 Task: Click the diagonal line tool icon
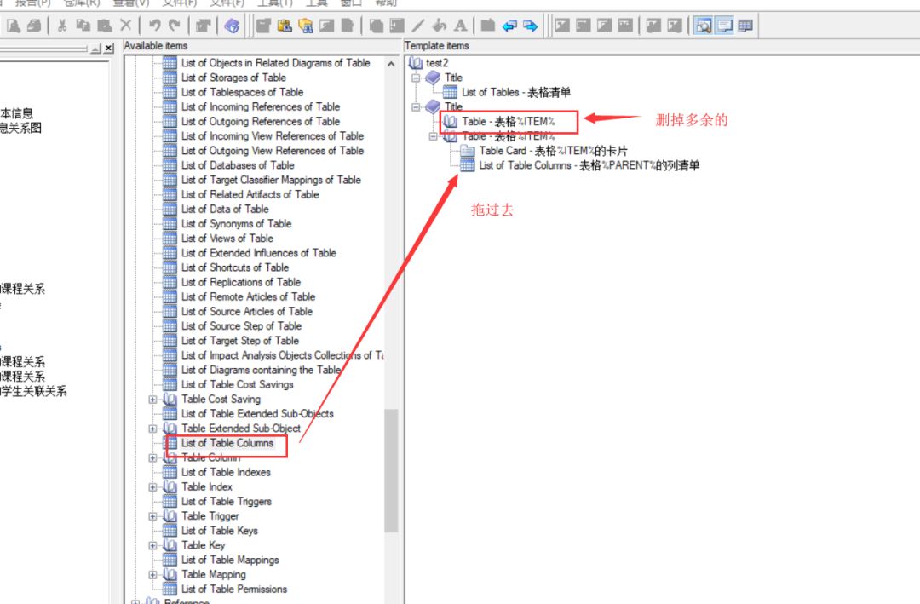click(x=418, y=26)
